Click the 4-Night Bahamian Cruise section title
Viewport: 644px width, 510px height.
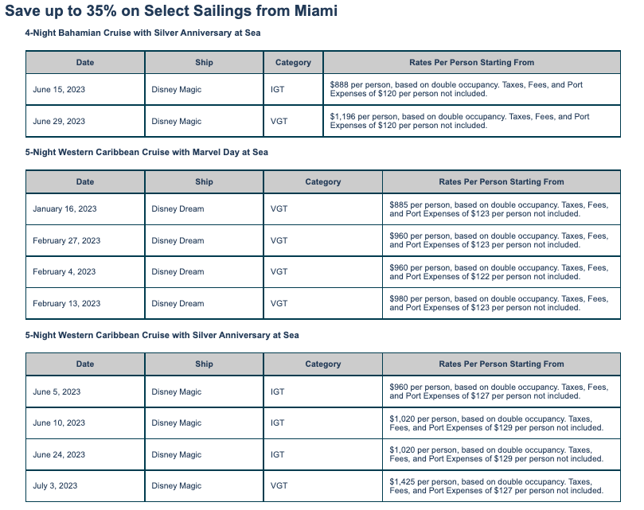pyautogui.click(x=143, y=33)
